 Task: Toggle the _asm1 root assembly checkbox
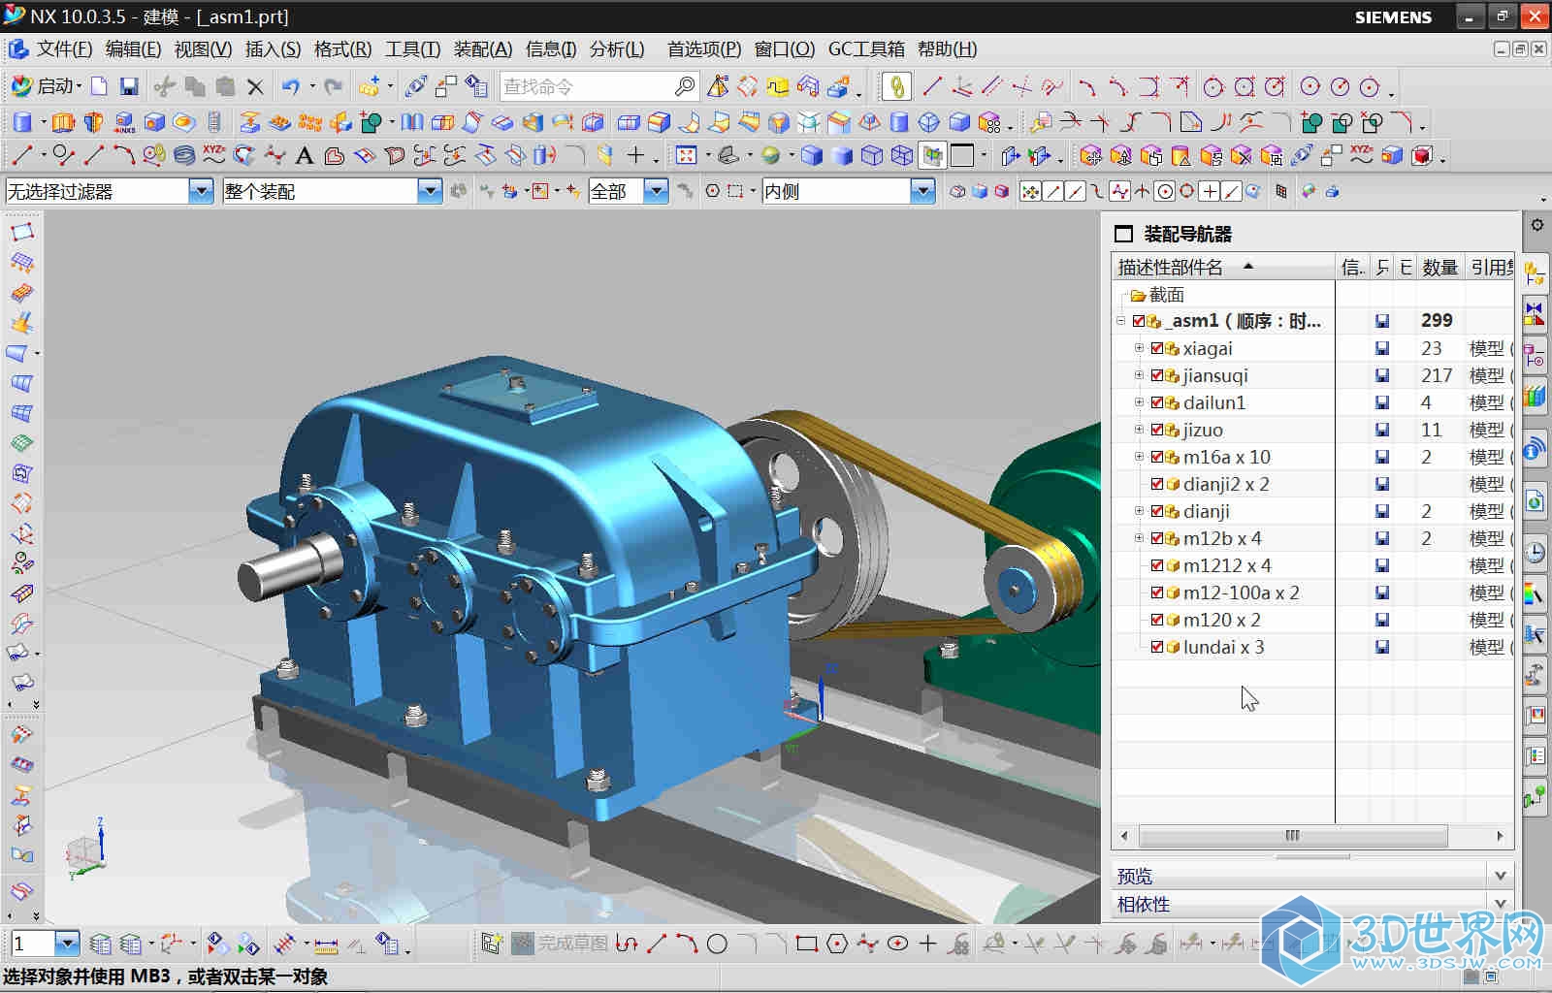click(1140, 321)
